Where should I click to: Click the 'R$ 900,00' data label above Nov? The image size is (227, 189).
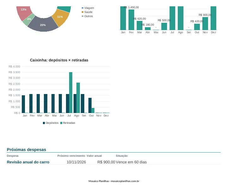(205, 15)
